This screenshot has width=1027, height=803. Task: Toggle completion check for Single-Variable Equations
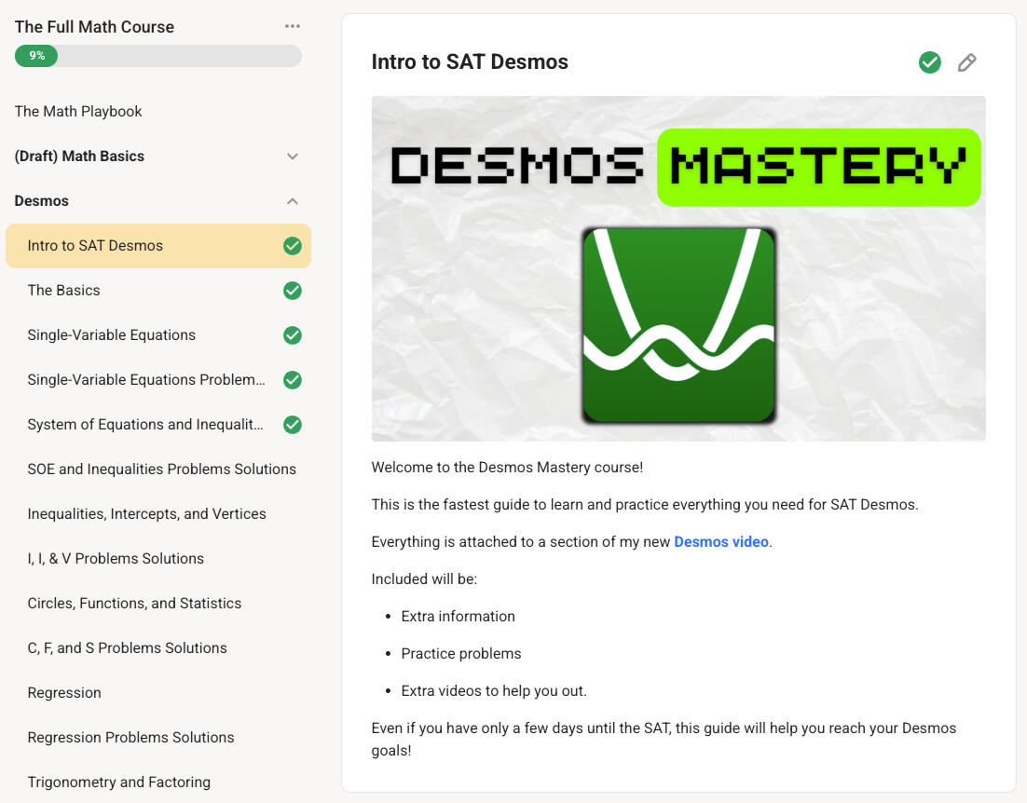tap(293, 335)
